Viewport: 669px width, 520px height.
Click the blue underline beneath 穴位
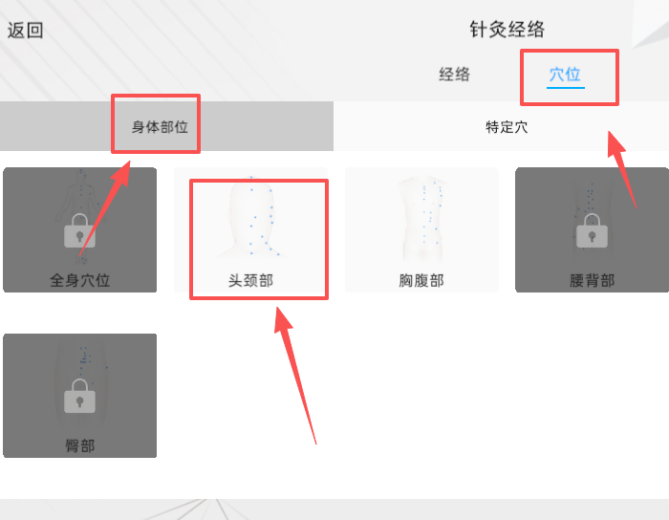pyautogui.click(x=566, y=87)
